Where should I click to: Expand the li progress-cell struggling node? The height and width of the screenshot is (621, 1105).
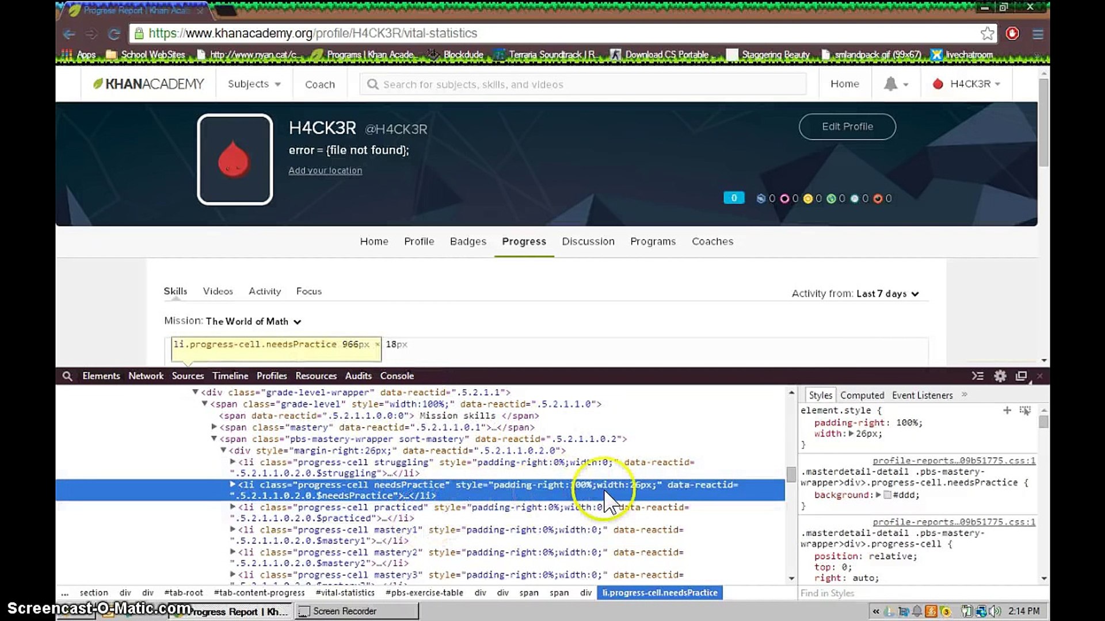pos(233,462)
